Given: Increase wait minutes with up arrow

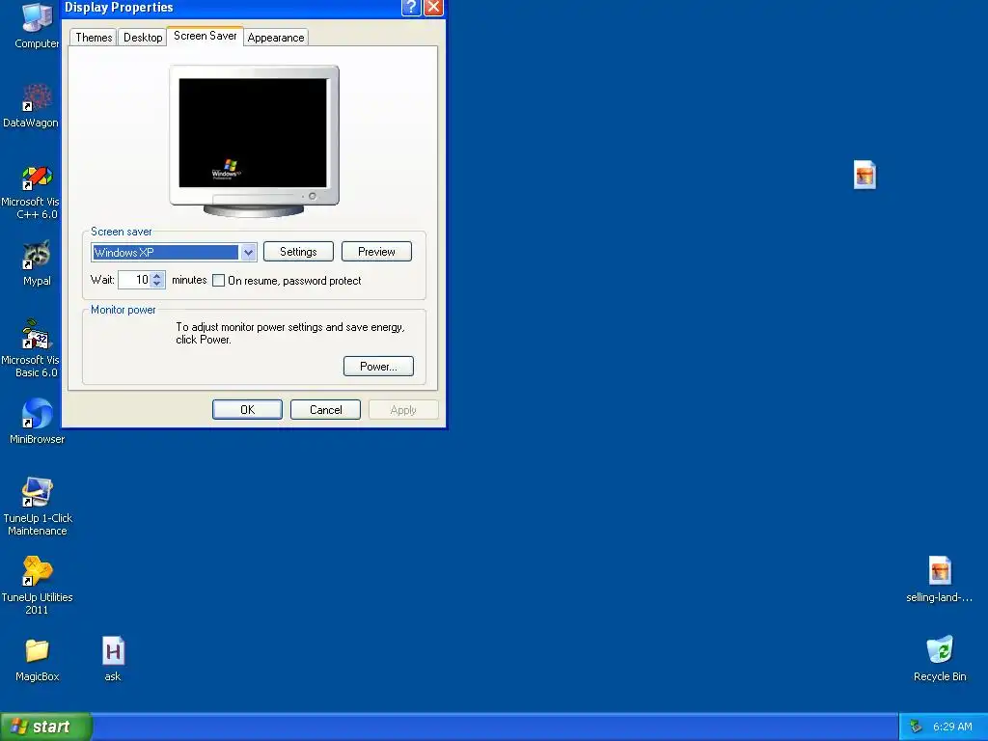Looking at the screenshot, I should point(157,275).
